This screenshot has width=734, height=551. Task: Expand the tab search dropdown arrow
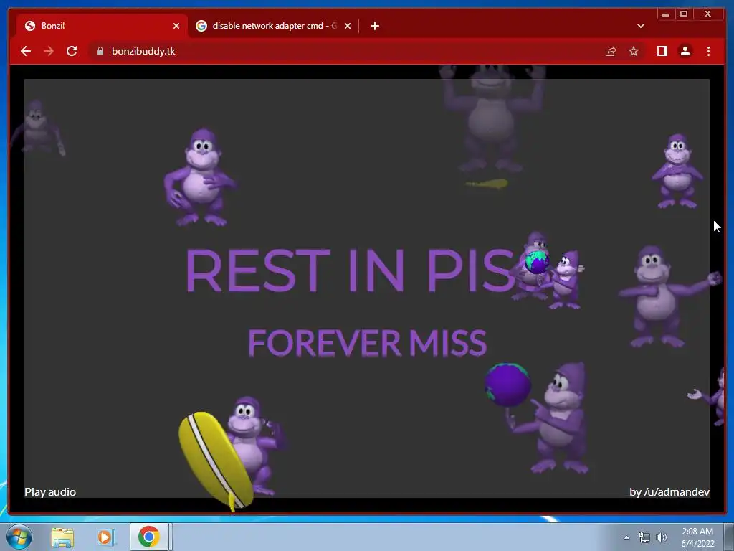click(x=640, y=26)
